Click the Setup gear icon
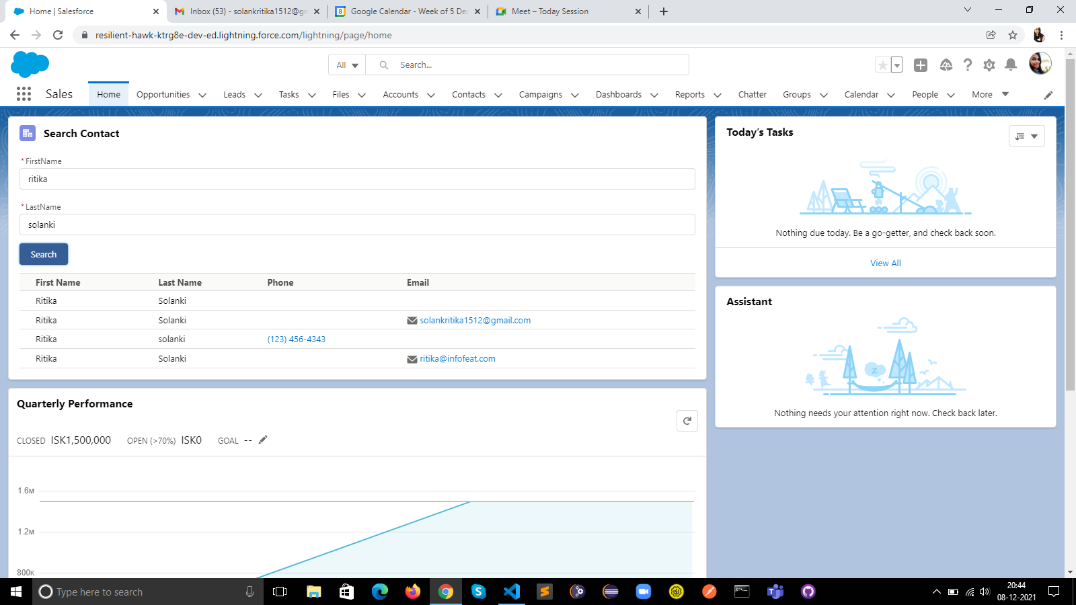1076x605 pixels. tap(989, 65)
